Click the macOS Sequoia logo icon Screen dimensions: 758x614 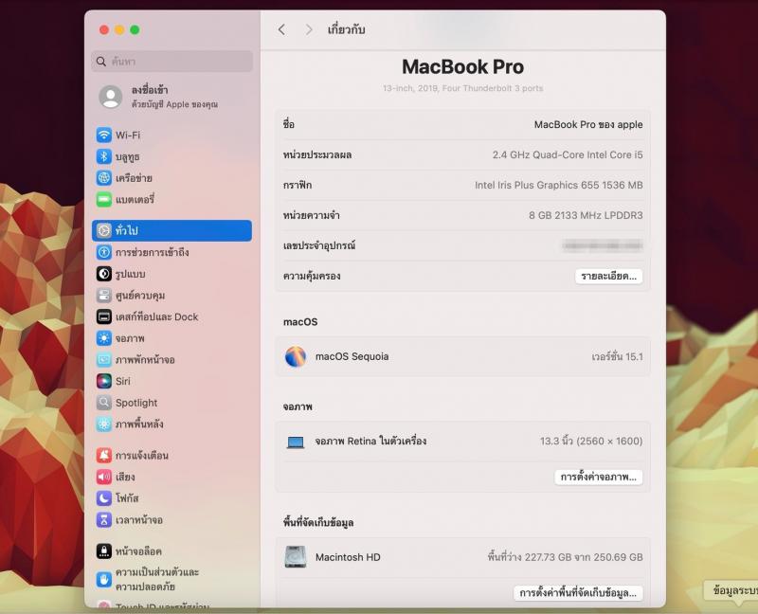(296, 357)
